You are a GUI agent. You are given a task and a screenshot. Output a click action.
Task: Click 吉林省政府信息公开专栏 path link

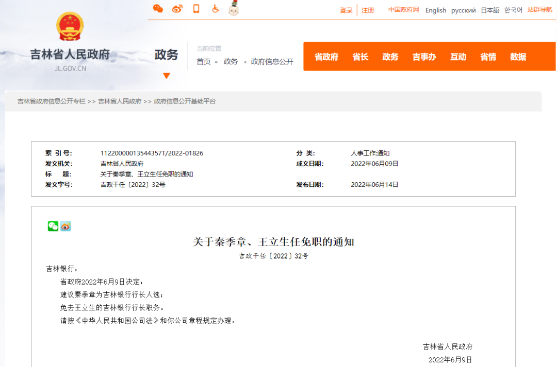click(x=52, y=101)
